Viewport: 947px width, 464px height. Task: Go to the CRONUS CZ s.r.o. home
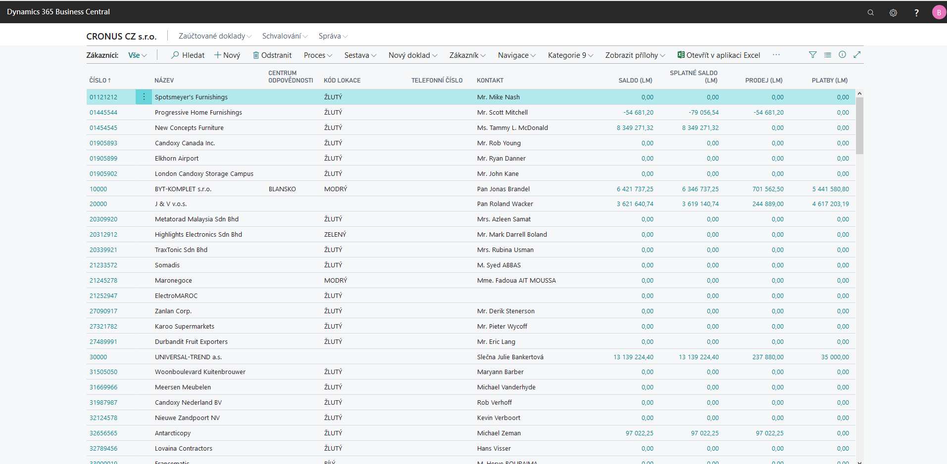tap(121, 37)
